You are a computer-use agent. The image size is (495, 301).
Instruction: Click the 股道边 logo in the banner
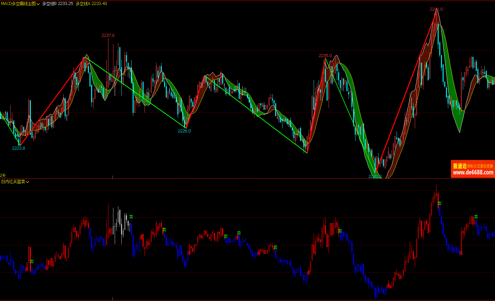pyautogui.click(x=460, y=166)
